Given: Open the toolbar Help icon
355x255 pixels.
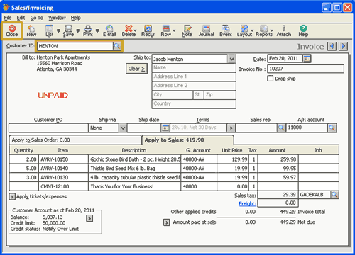Looking at the screenshot, I should (303, 30).
